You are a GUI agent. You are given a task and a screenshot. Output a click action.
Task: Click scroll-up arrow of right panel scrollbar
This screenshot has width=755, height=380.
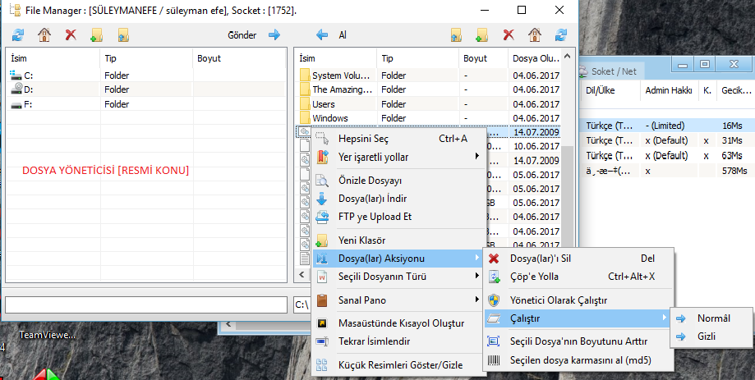pyautogui.click(x=567, y=57)
